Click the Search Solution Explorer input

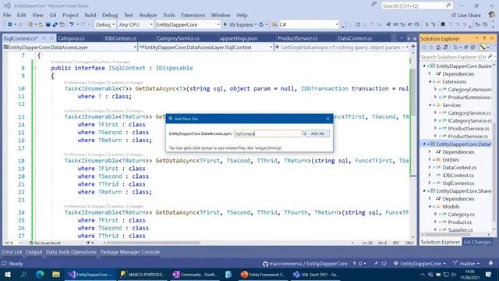point(453,57)
